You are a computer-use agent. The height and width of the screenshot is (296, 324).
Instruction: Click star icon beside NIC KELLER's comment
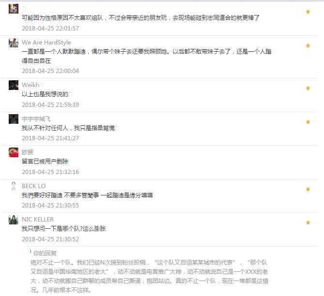[308, 222]
